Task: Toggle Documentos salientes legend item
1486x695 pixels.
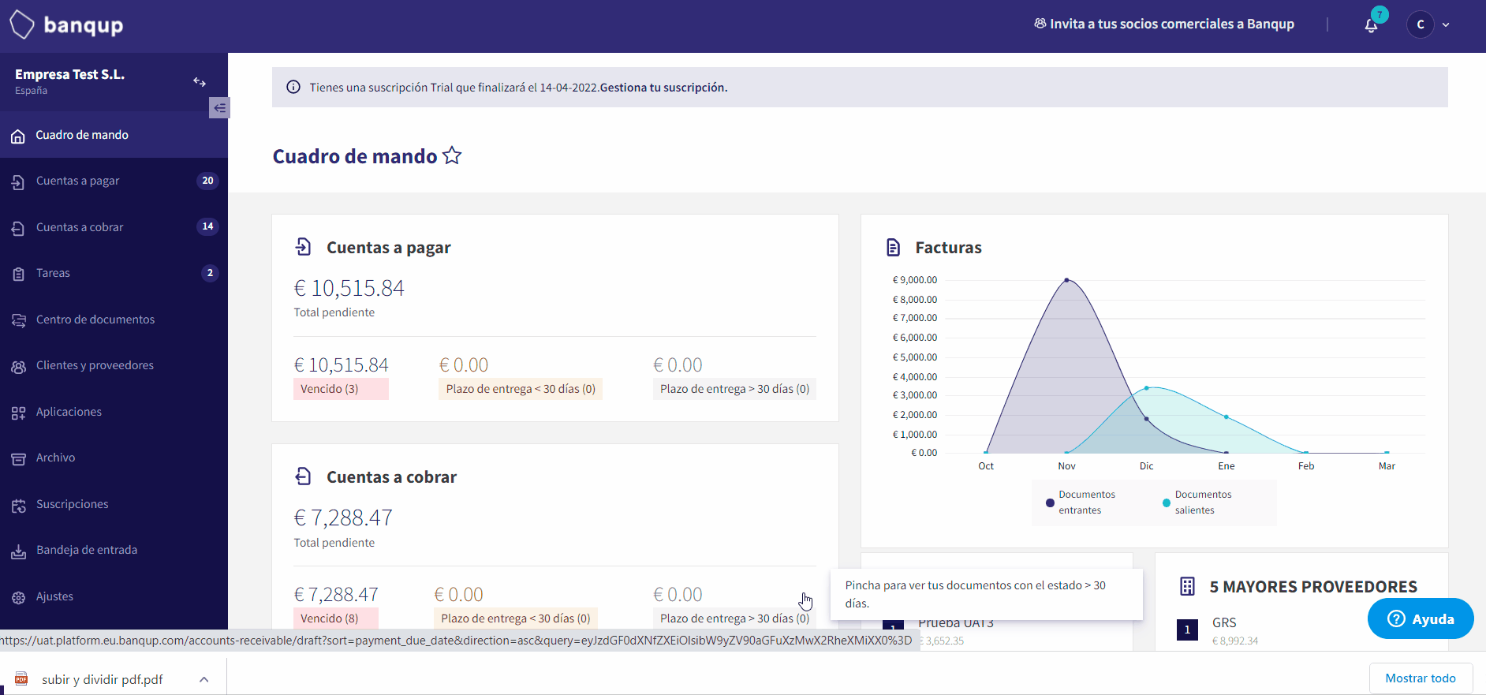Action: click(1197, 503)
